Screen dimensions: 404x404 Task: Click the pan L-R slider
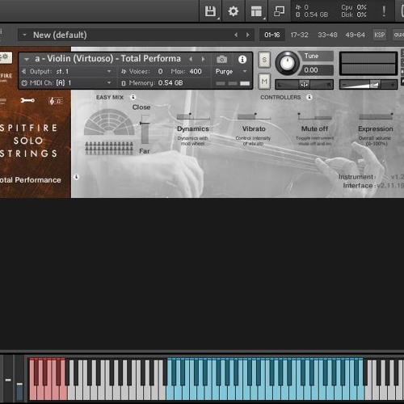(x=304, y=85)
